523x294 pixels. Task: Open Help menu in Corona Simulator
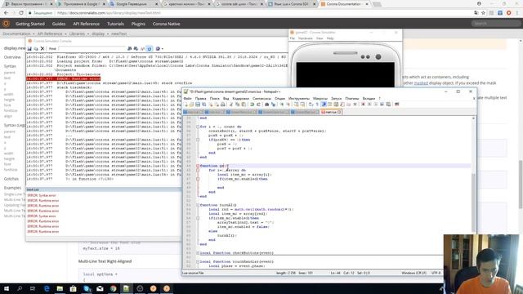pos(330,38)
